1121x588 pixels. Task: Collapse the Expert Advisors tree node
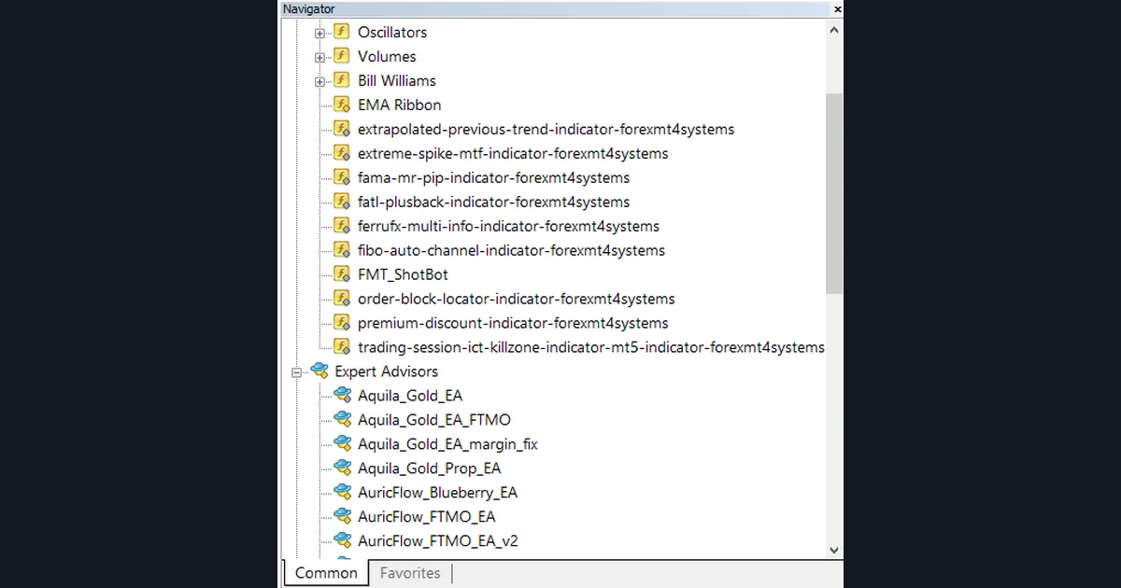(297, 372)
